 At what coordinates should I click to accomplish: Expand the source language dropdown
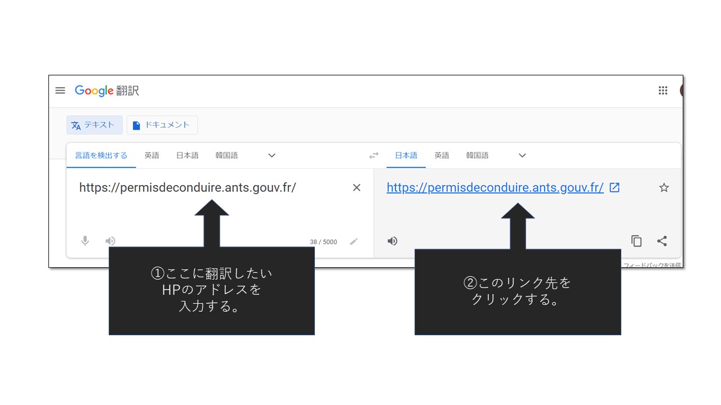pos(272,156)
